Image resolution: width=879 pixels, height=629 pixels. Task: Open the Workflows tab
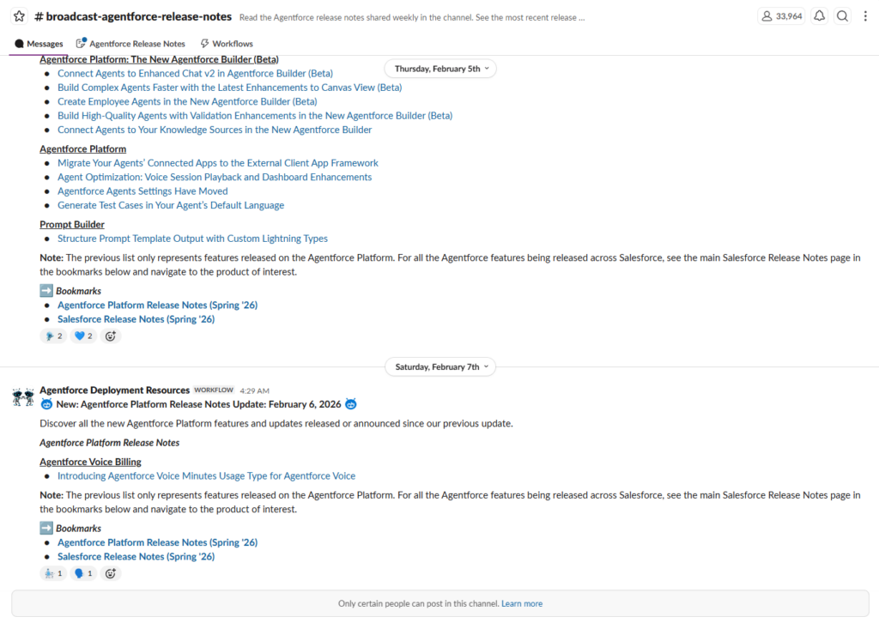pyautogui.click(x=227, y=44)
